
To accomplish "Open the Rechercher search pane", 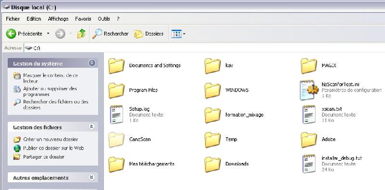I will click(x=110, y=34).
